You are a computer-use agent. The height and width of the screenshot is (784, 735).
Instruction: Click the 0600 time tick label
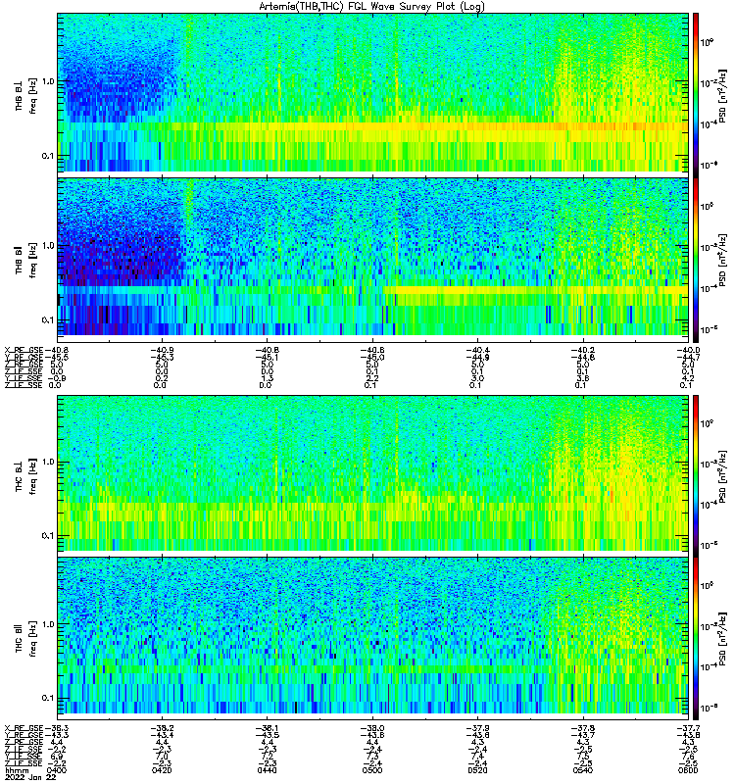(688, 770)
